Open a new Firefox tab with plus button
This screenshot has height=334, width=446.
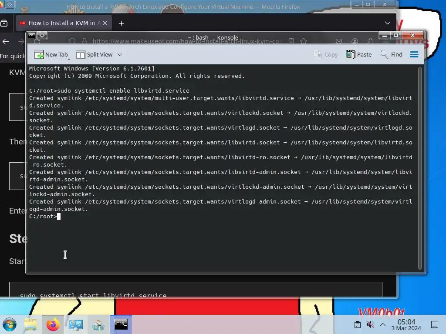pos(121,23)
